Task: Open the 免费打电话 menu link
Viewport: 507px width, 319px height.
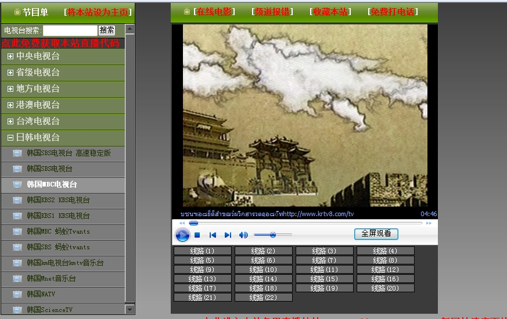Action: tap(393, 12)
